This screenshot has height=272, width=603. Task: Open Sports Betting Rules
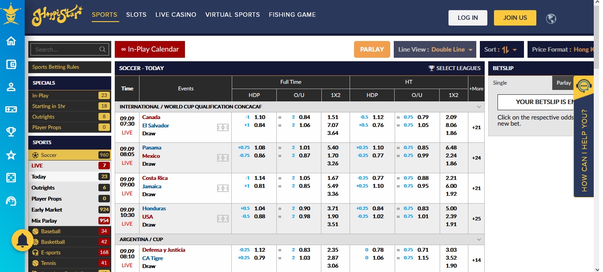[70, 67]
